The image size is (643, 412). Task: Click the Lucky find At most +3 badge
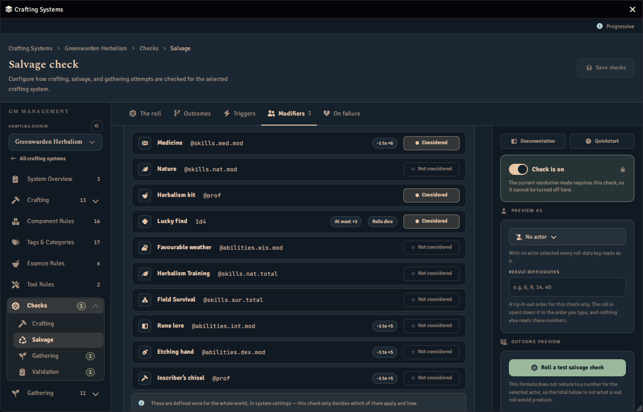[346, 222]
